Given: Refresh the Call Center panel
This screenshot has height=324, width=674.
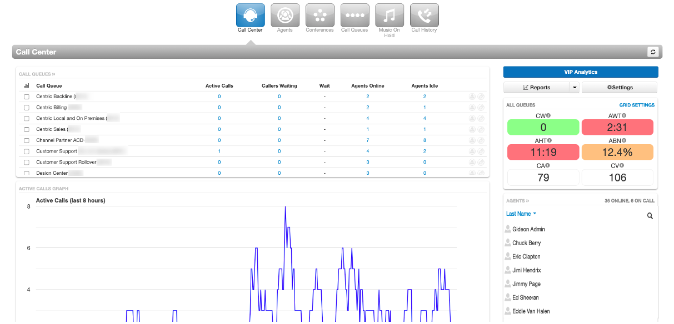Looking at the screenshot, I should (x=653, y=52).
